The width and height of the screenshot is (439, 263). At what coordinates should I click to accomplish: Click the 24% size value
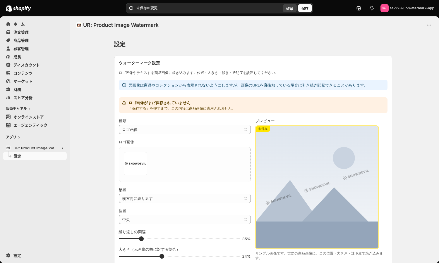pos(246,257)
